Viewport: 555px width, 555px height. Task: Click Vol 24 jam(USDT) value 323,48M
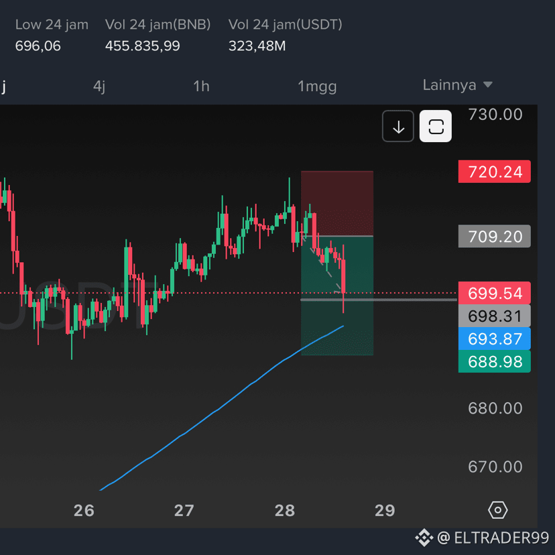[257, 46]
